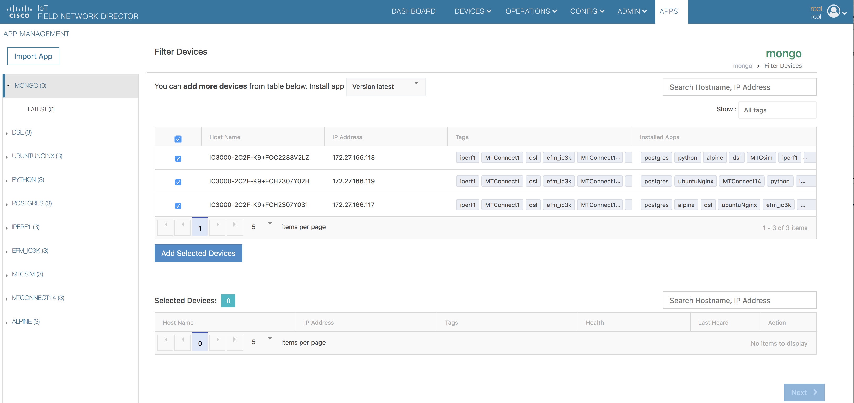Sort by Host Name column in device table

click(263, 137)
